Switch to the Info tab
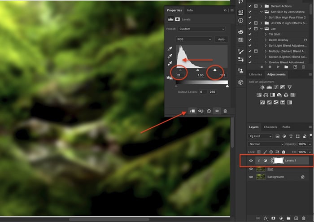 (x=190, y=10)
